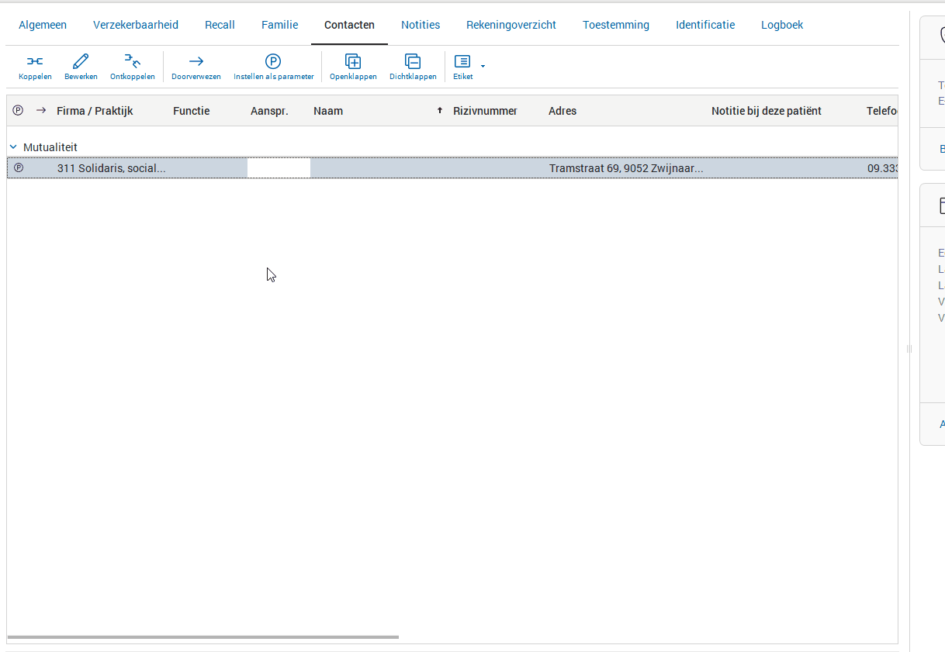Screen dimensions: 945x652
Task: Click the 09.33 phone number cell
Action: [882, 167]
